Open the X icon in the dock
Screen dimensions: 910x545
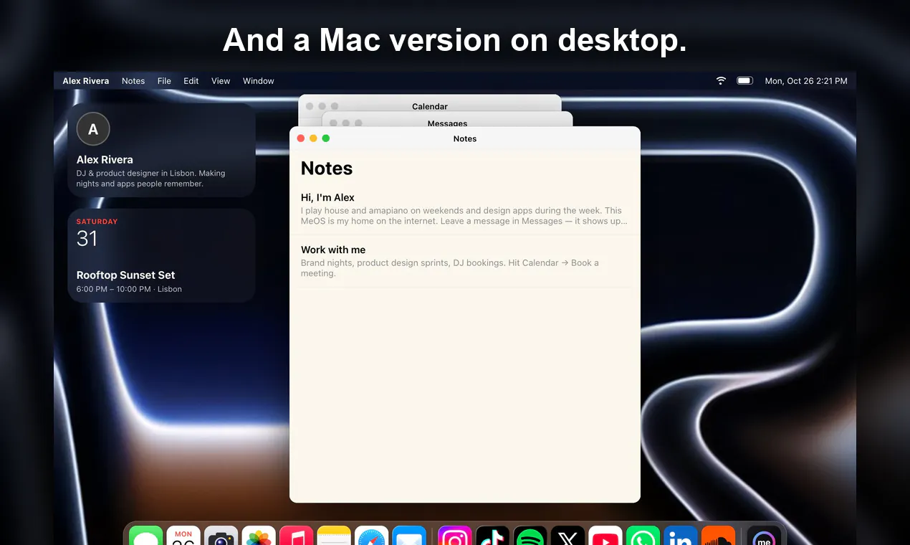(x=567, y=536)
